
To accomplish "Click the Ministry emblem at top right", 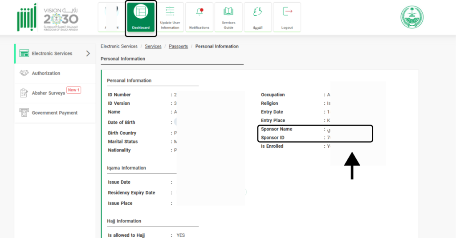I will (x=412, y=17).
